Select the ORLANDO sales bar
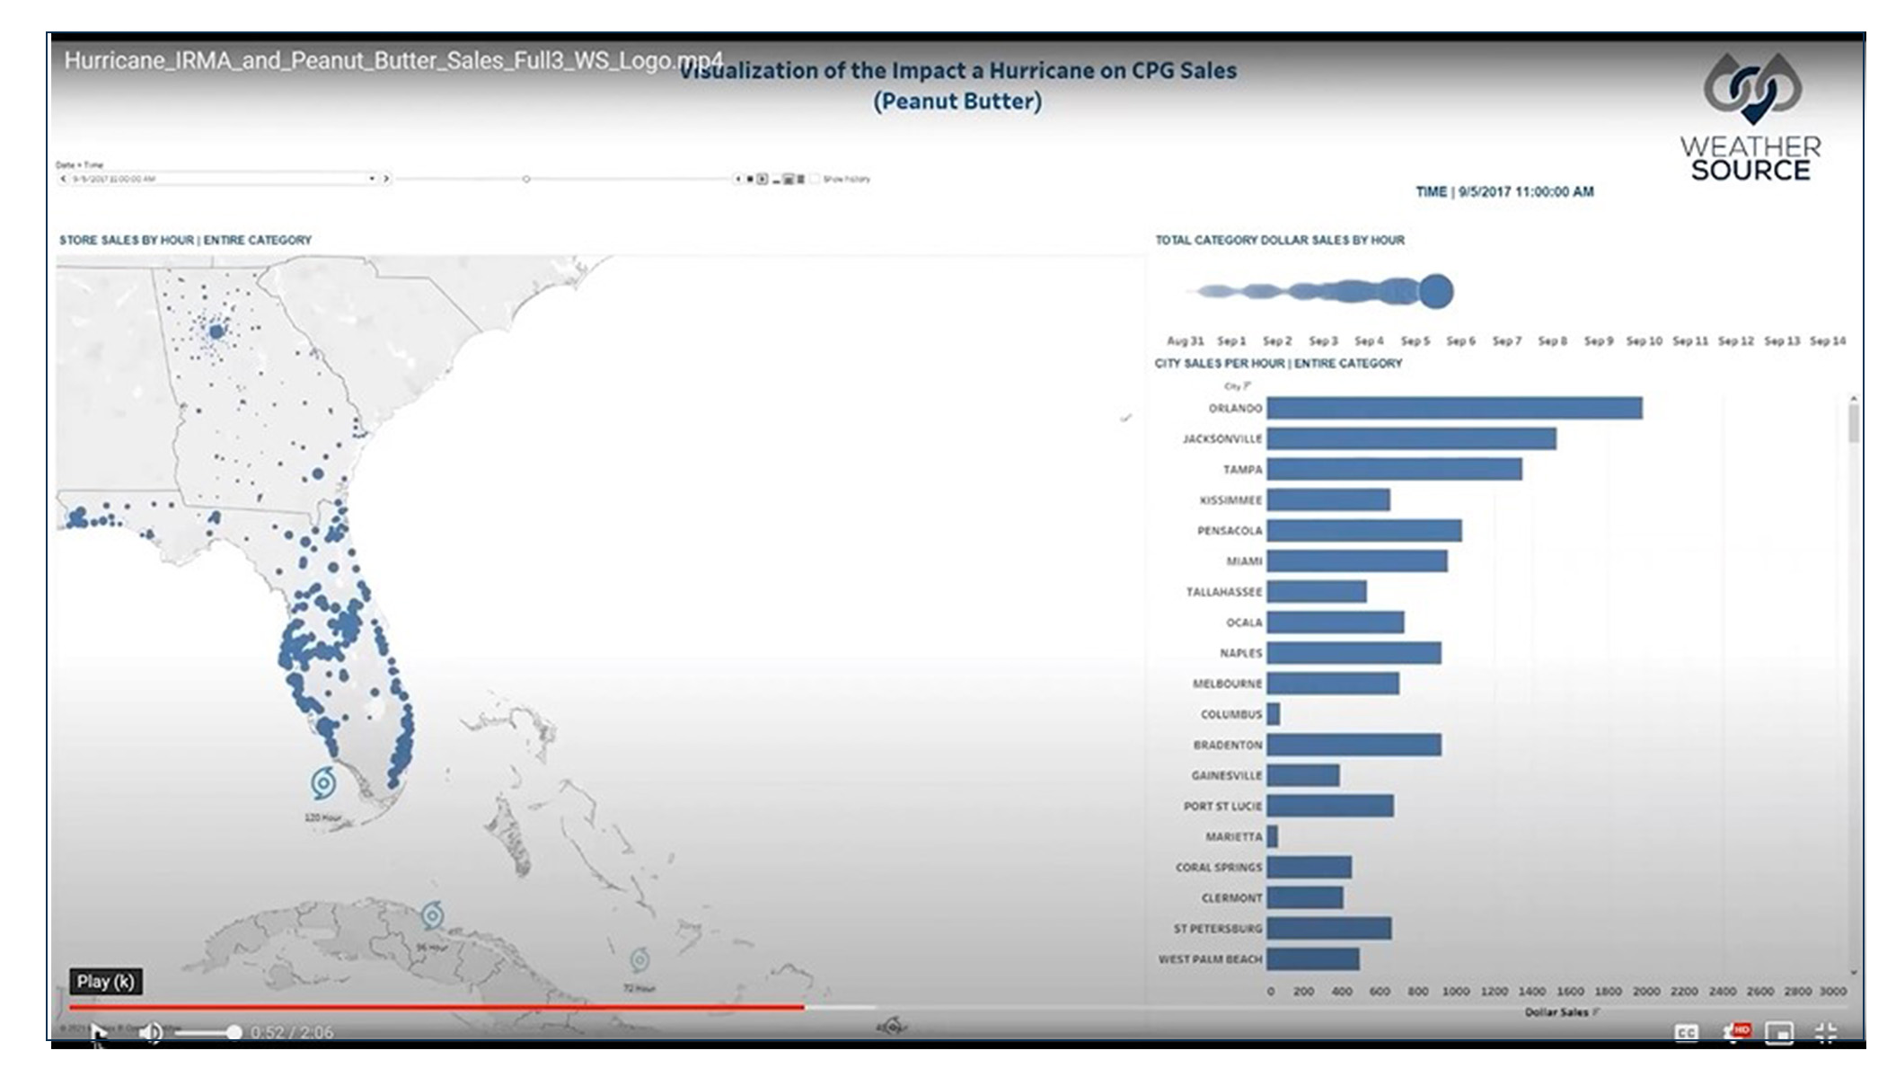Screen dimensions: 1896x1077 1454,408
